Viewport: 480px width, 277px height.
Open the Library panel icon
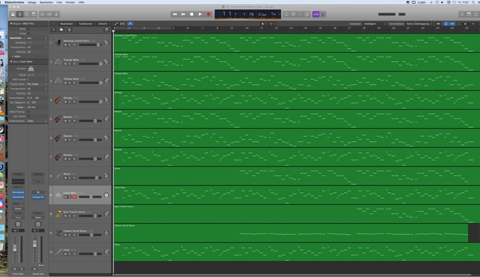(x=13, y=14)
